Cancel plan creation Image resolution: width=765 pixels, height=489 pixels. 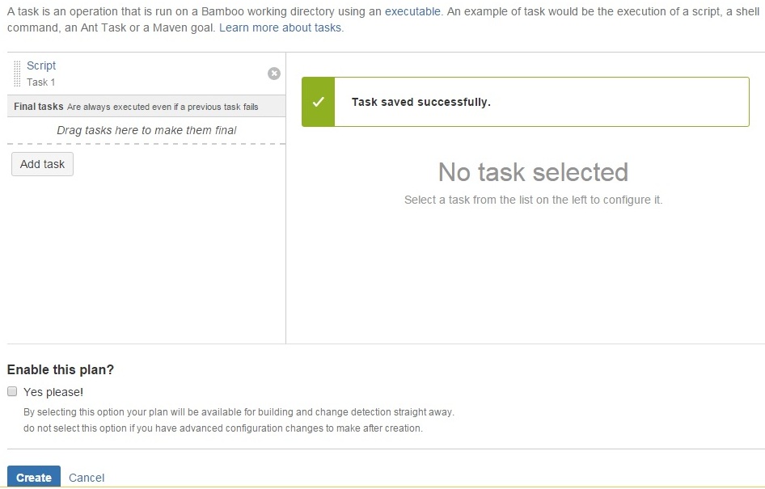coord(87,478)
